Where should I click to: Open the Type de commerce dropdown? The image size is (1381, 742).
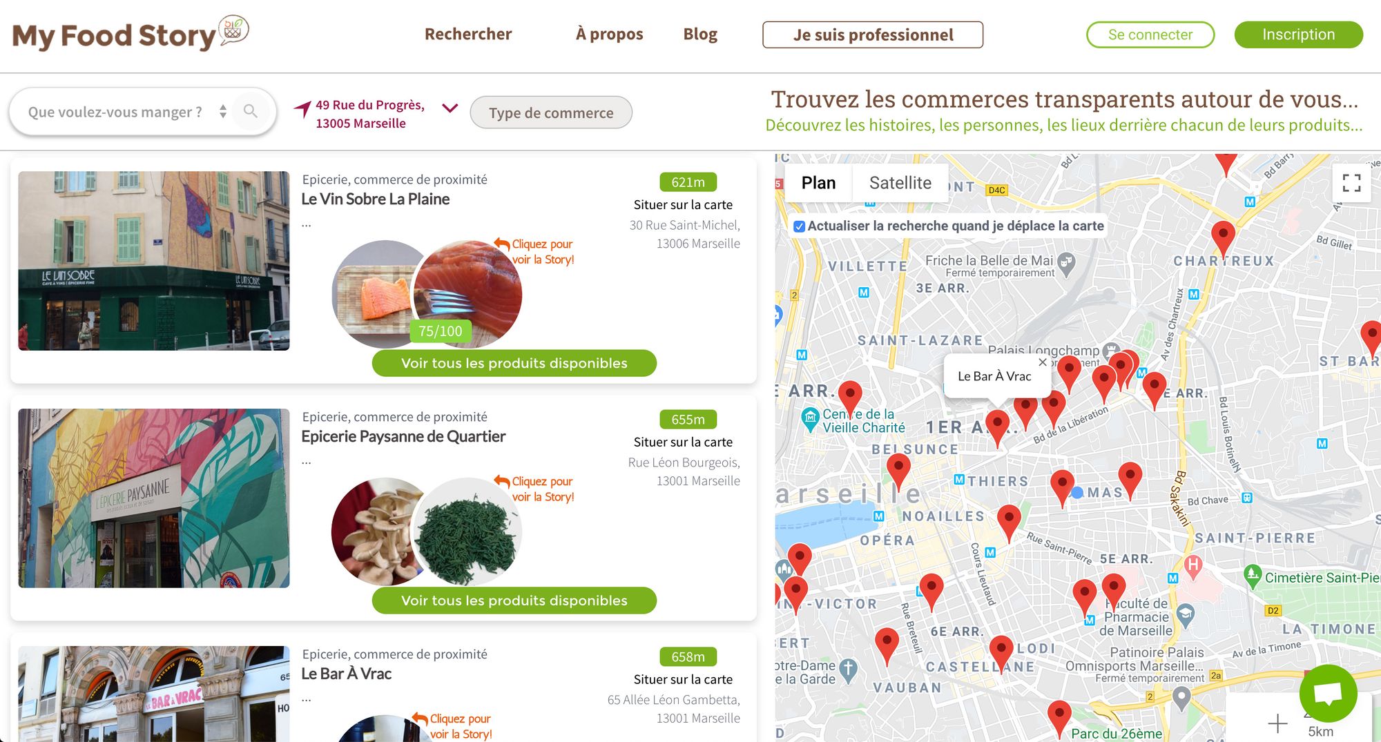point(551,113)
